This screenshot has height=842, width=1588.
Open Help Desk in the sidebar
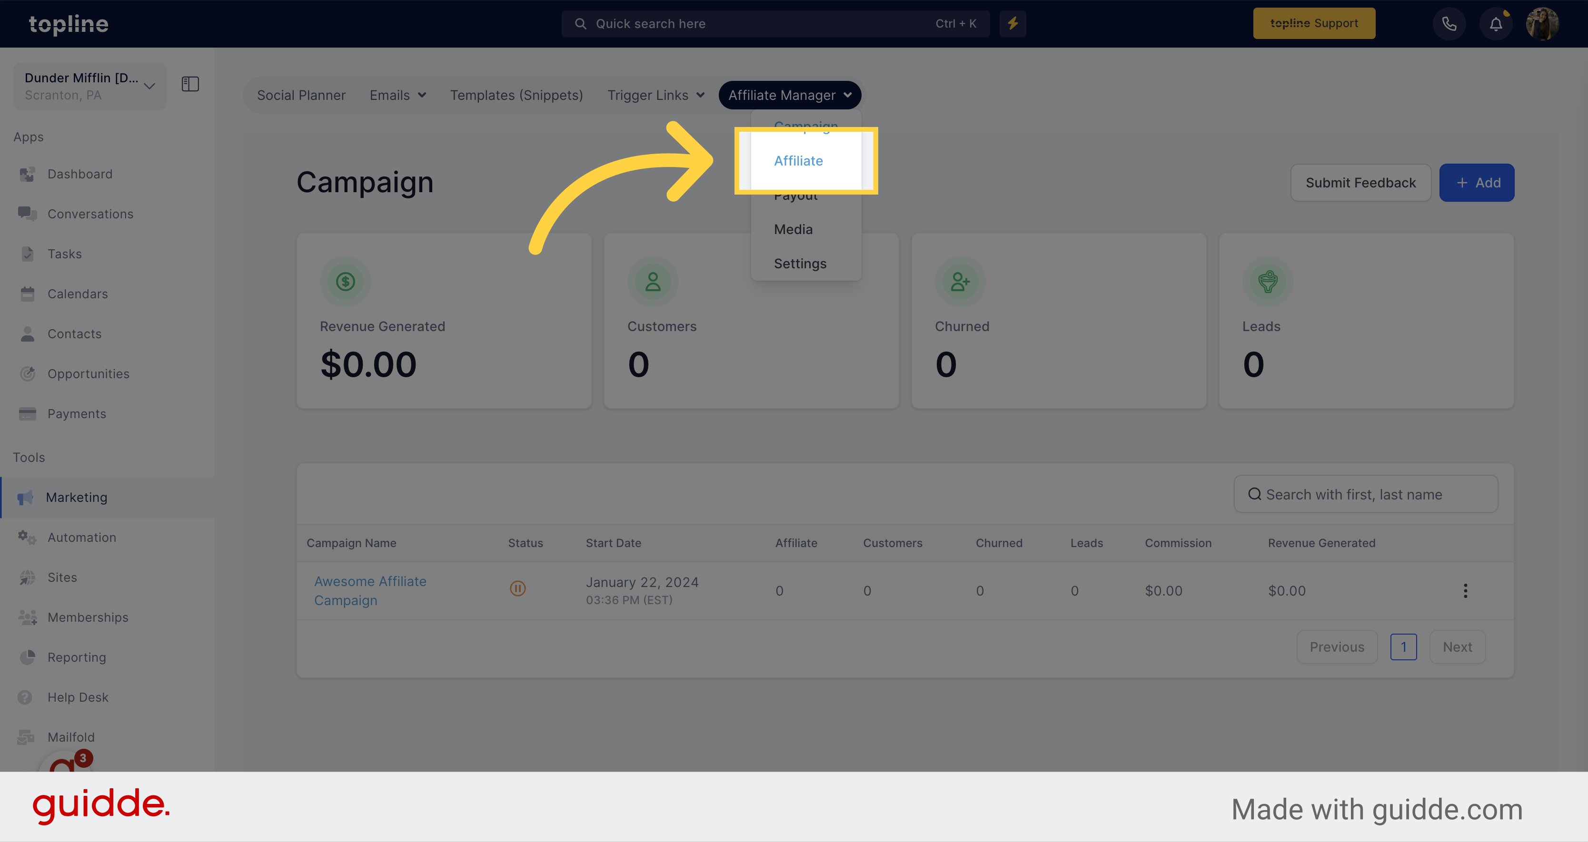78,698
